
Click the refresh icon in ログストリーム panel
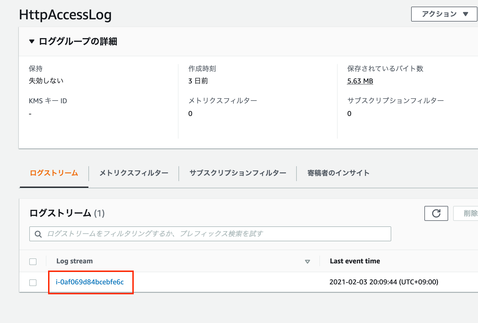pos(436,213)
